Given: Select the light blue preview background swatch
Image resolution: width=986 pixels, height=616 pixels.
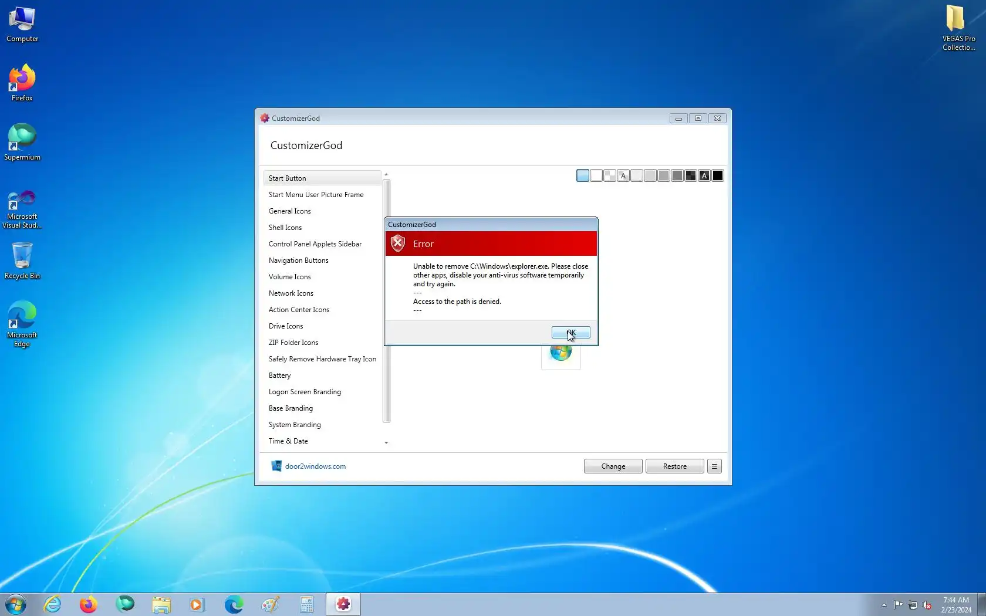Looking at the screenshot, I should coord(583,175).
